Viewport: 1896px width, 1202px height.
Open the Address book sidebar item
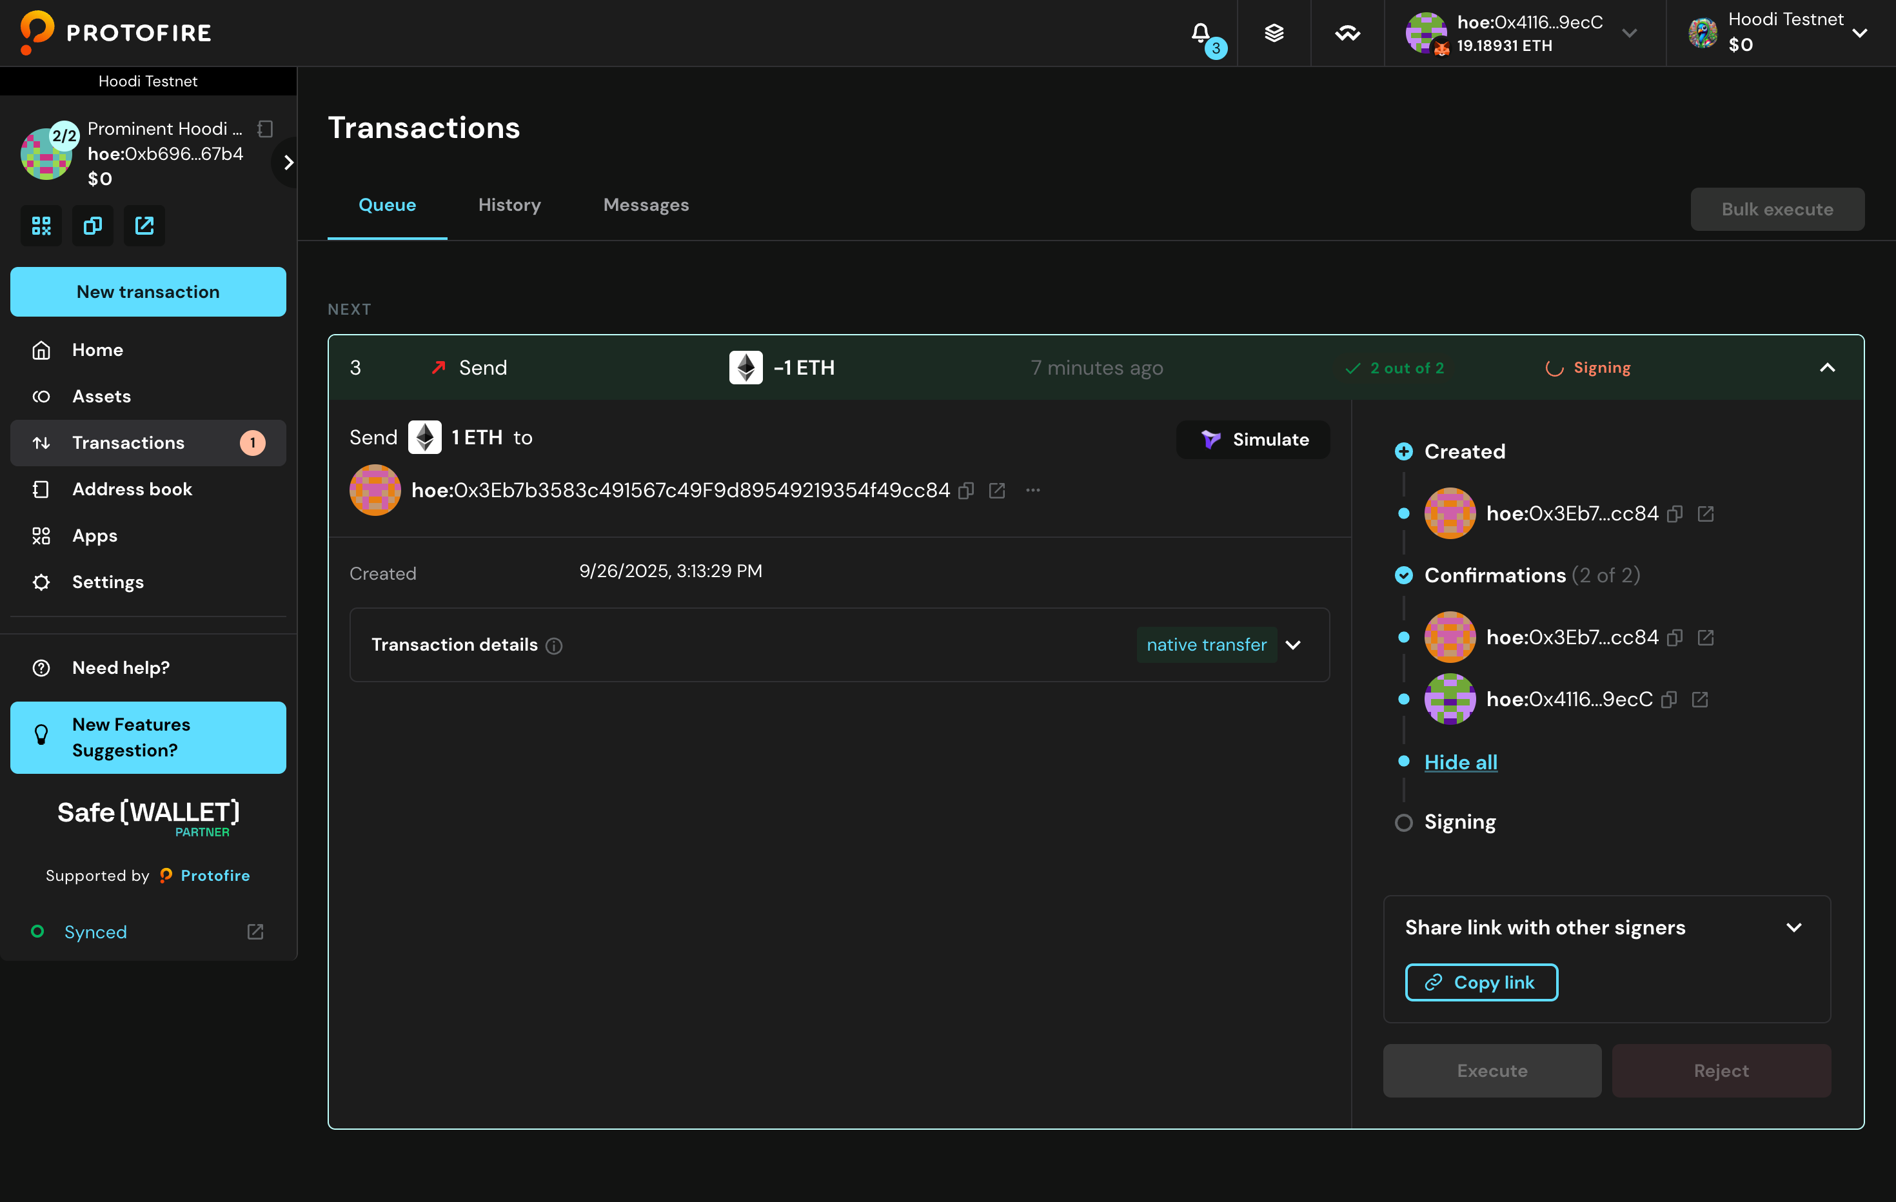coord(132,489)
